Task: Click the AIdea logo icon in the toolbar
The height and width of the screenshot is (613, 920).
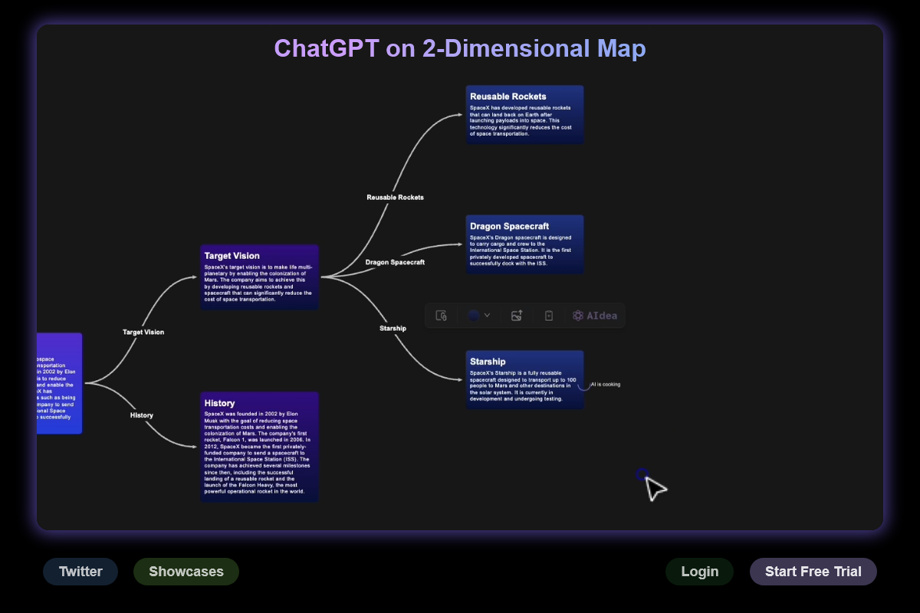Action: click(x=578, y=316)
